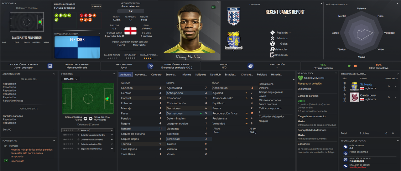The image size is (401, 171).
Task: Switch to the Contrato tab
Action: tap(156, 75)
